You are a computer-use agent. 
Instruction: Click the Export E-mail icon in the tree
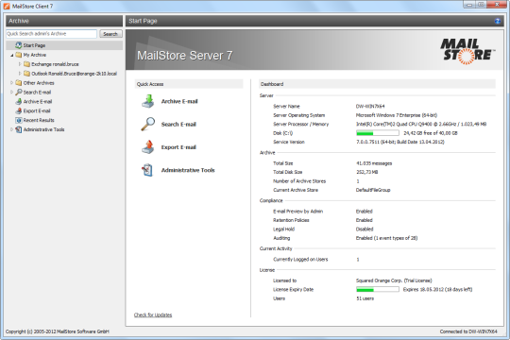(x=19, y=110)
